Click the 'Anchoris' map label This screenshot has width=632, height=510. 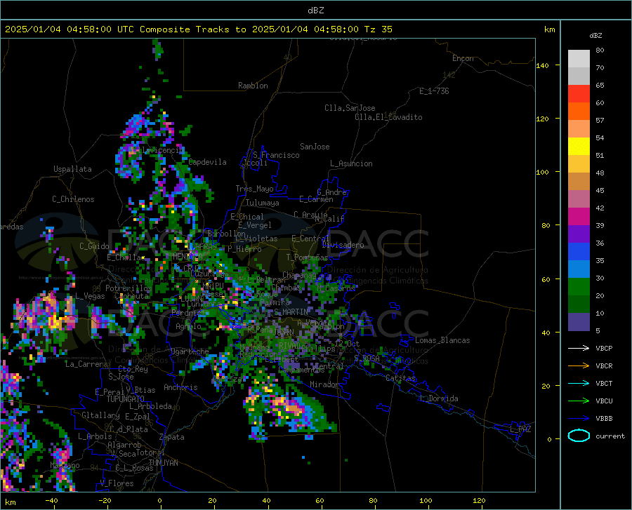(x=180, y=388)
